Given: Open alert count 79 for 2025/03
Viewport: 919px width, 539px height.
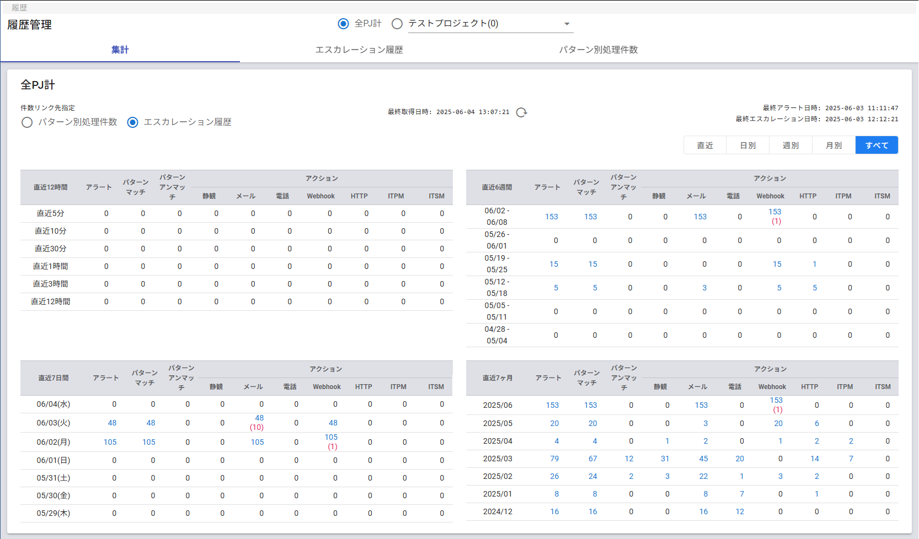Looking at the screenshot, I should (x=554, y=459).
